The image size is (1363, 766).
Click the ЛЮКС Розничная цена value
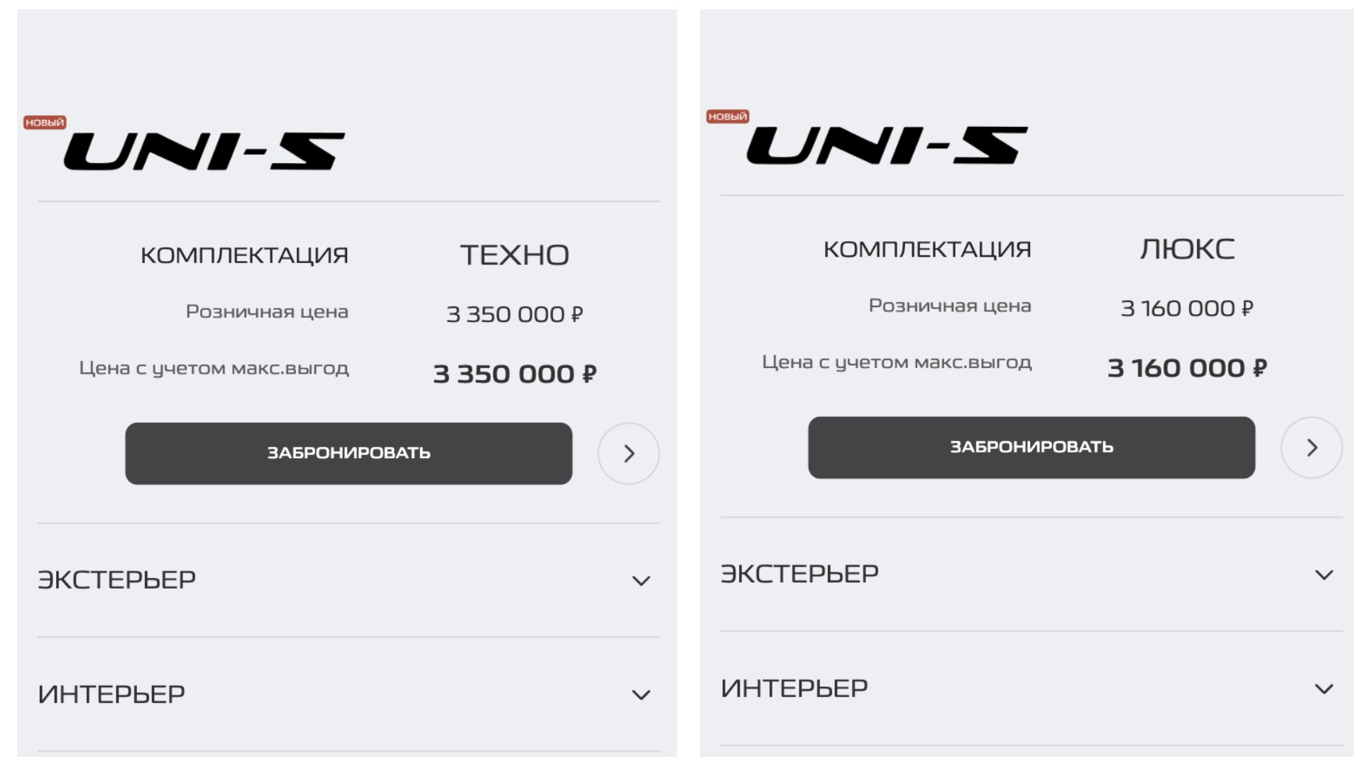tap(1187, 309)
